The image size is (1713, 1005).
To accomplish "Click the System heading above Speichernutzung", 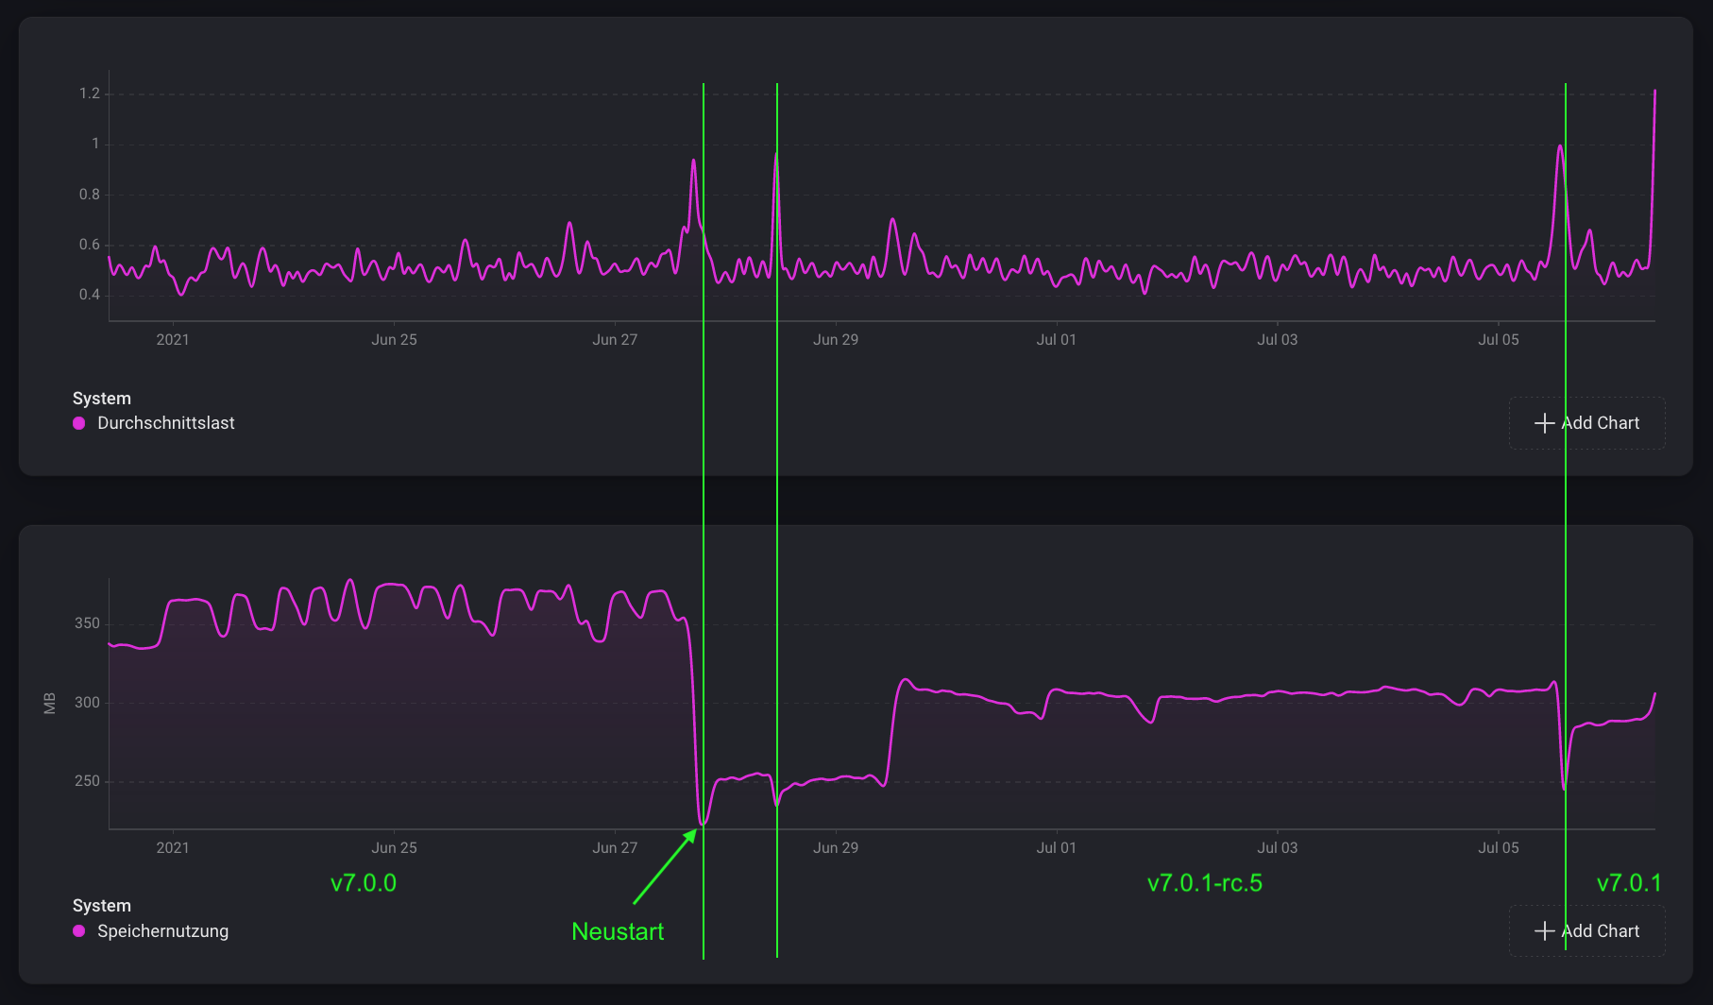I will (x=102, y=906).
